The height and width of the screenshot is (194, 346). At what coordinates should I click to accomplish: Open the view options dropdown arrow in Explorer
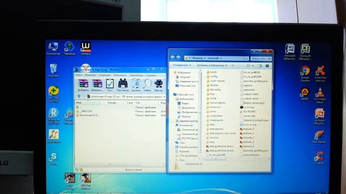coord(253,66)
